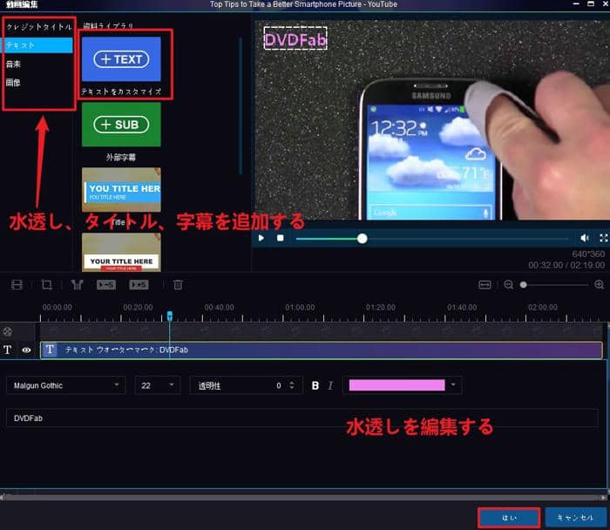Click the + TEXT custom text thumbnail
Viewport: 610px width, 530px height.
tap(121, 59)
